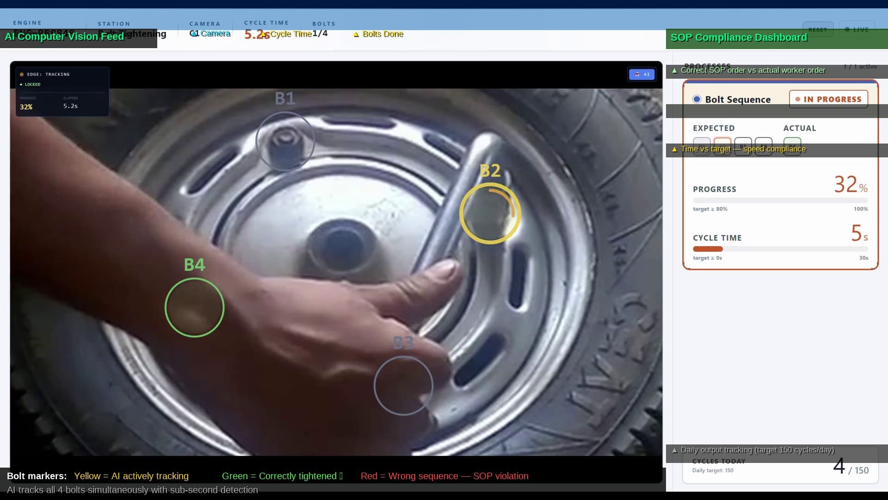888x500 pixels.
Task: Click the blue AI badge on video feed
Action: click(641, 74)
